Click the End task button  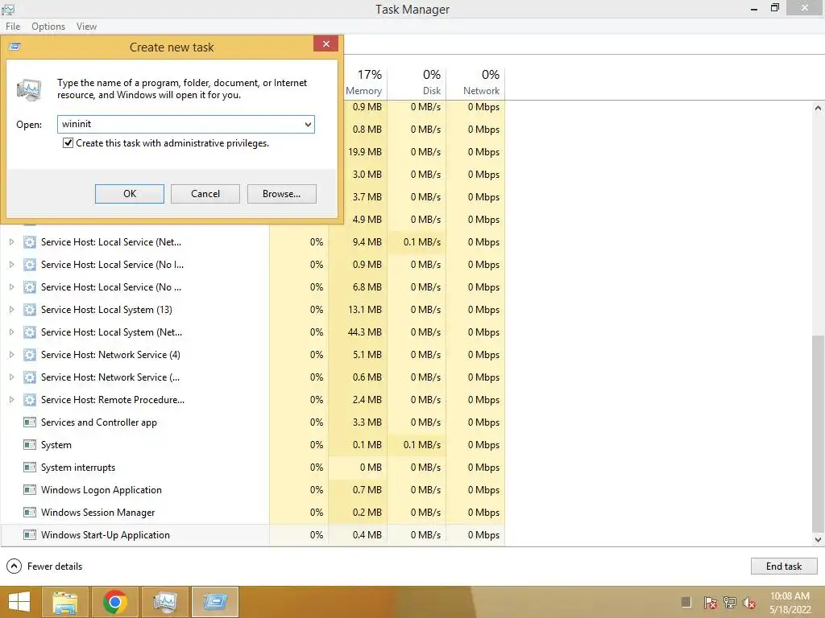tap(784, 566)
